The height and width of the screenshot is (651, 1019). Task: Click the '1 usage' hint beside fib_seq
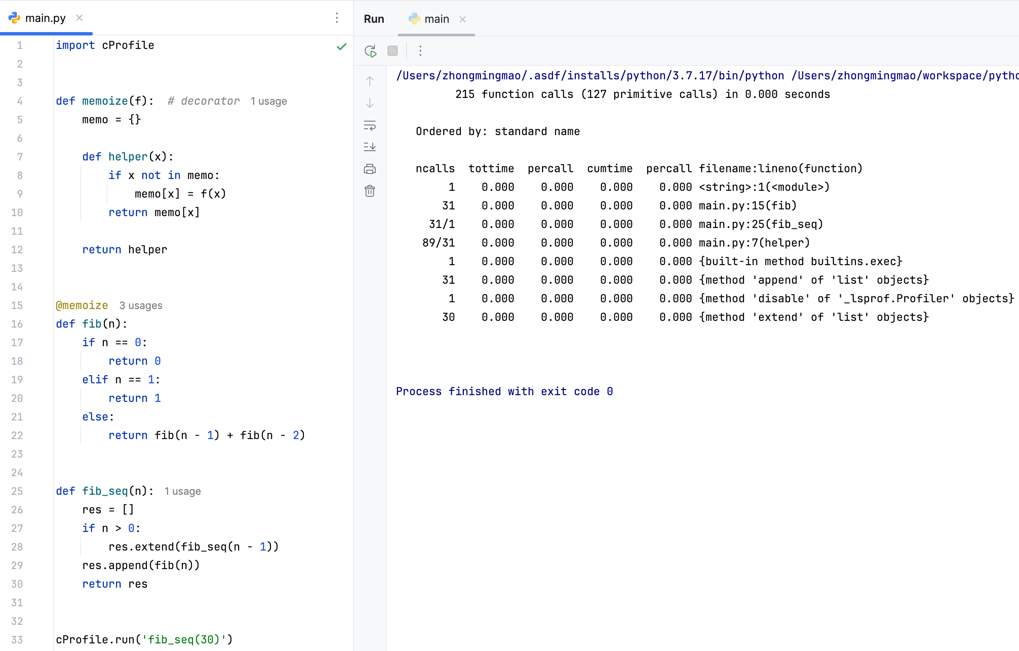tap(182, 491)
